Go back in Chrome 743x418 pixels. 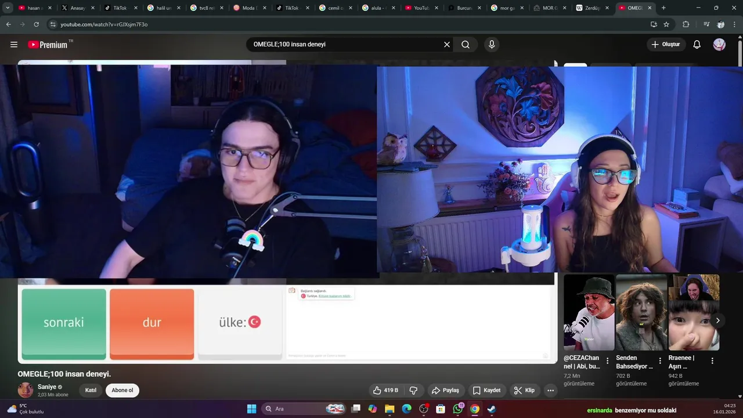click(8, 24)
